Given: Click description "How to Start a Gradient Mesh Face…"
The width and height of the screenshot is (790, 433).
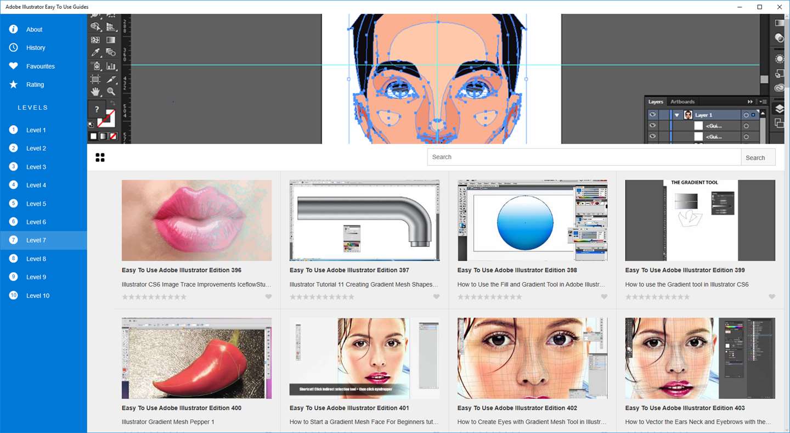Looking at the screenshot, I should [x=364, y=422].
